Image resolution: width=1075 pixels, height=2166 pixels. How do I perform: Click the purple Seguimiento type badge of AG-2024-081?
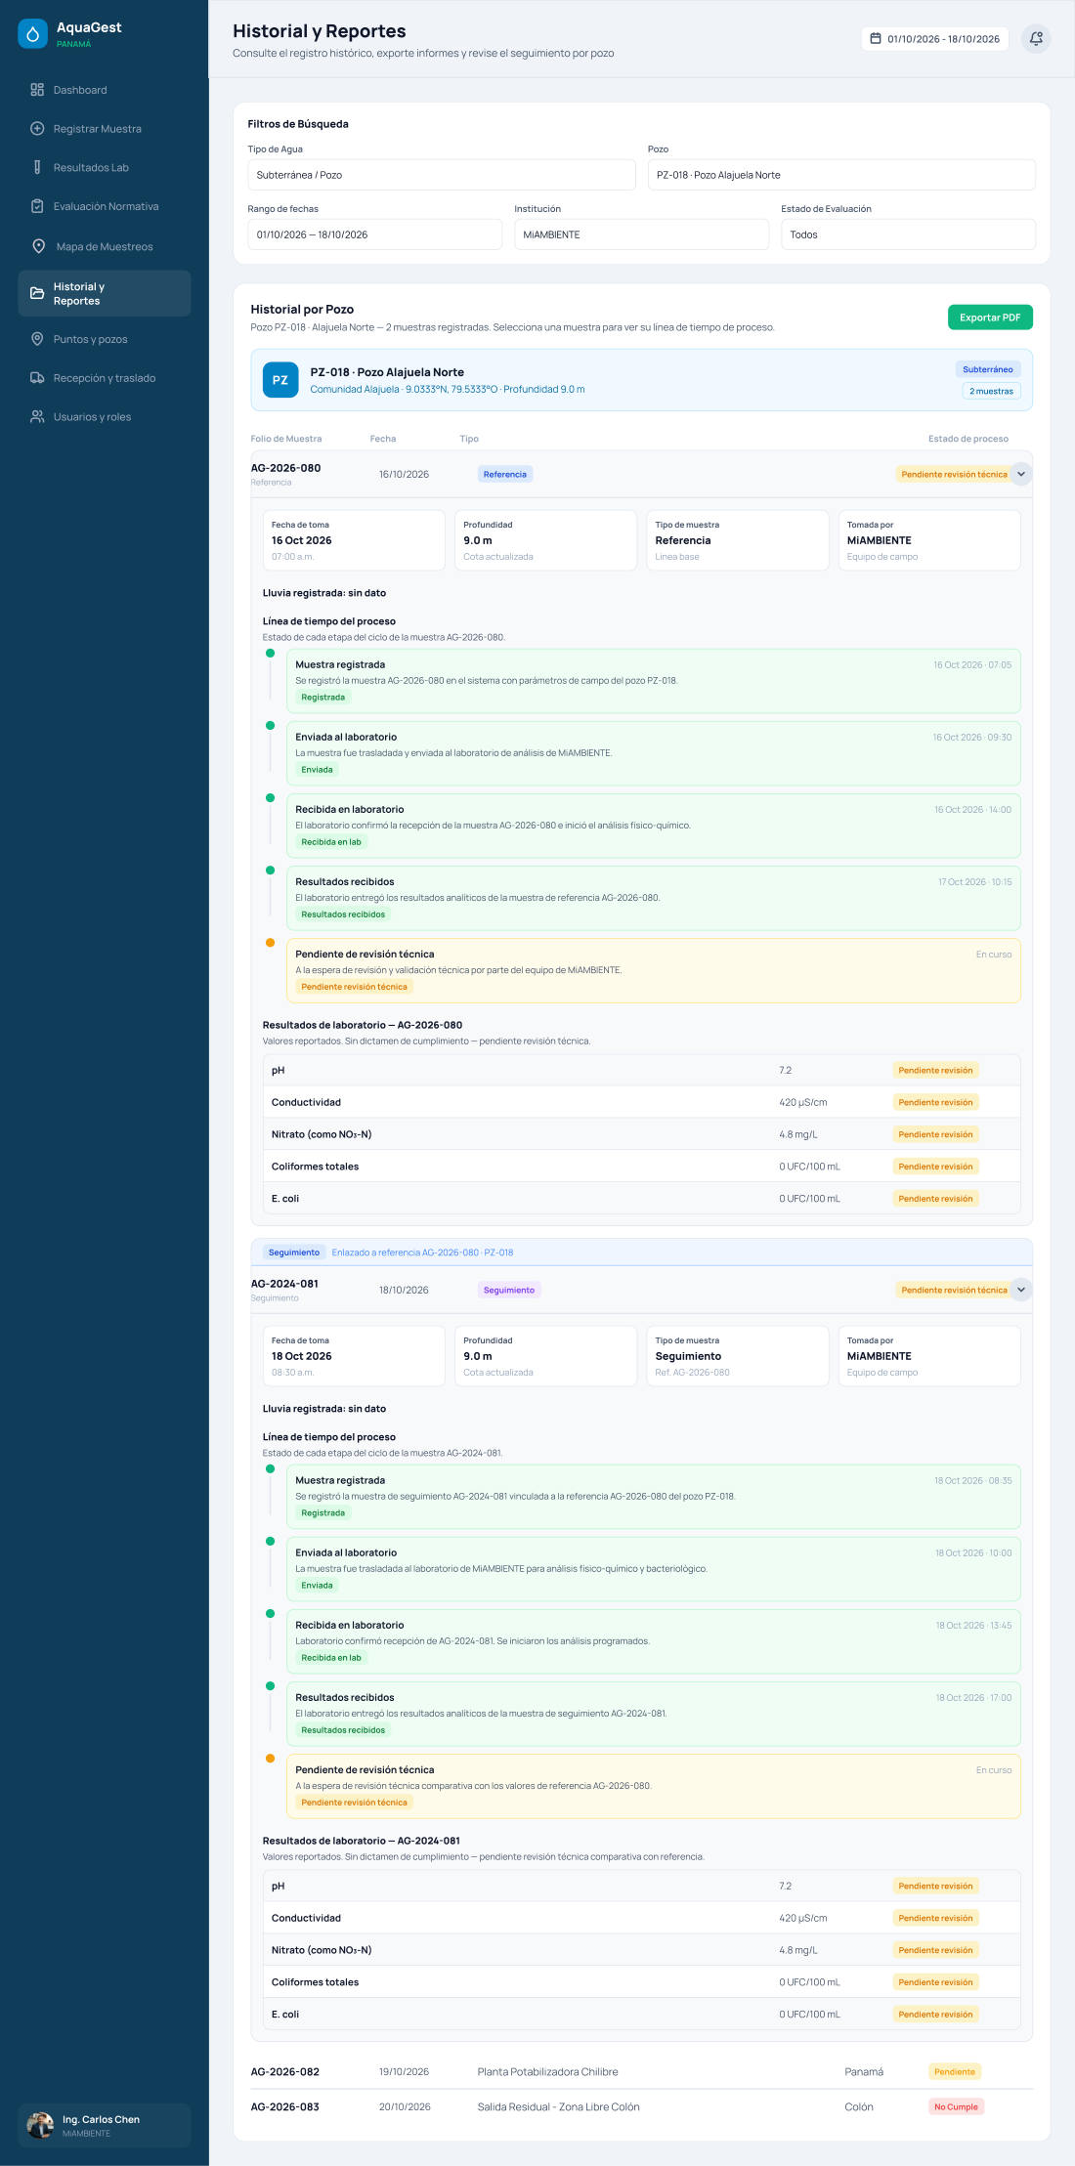509,1290
